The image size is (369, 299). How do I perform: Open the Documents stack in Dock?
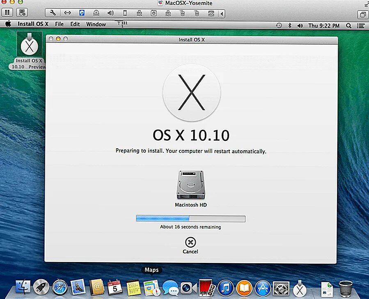pyautogui.click(x=327, y=289)
